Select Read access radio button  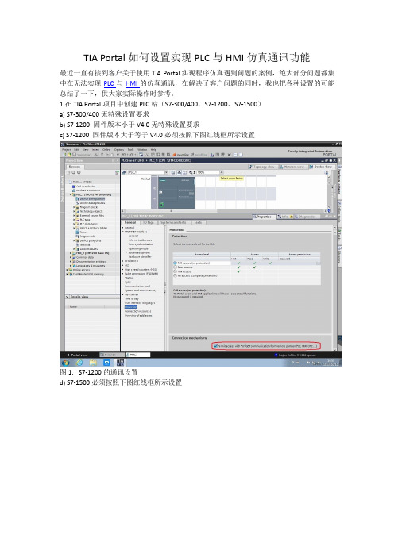coord(175,267)
